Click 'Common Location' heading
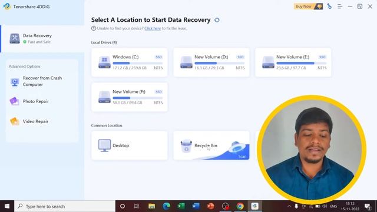The image size is (377, 212). 107,125
